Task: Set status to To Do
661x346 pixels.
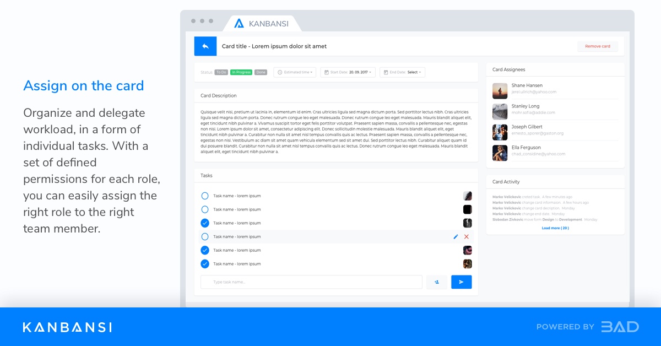Action: pos(221,72)
